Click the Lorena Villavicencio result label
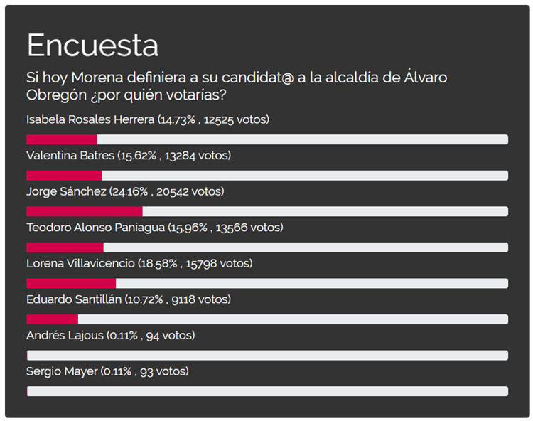Screen dimensions: 533x421 (x=139, y=263)
